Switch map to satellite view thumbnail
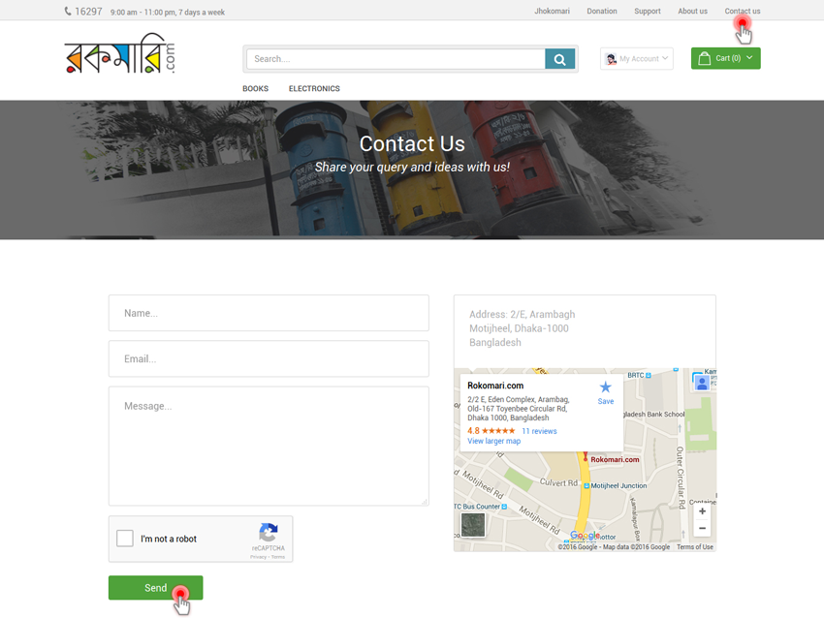The image size is (824, 618). [472, 525]
